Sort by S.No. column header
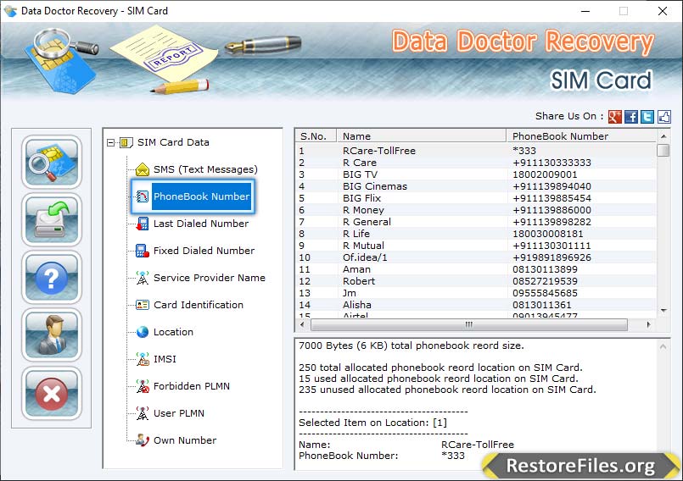Screen dimensions: 683x481 coord(316,136)
